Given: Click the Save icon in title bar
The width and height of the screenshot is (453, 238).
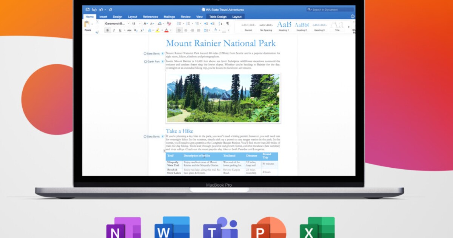Looking at the screenshot, I should tap(94, 9).
